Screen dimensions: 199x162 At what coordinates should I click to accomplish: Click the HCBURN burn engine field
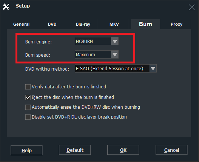pos(93,41)
